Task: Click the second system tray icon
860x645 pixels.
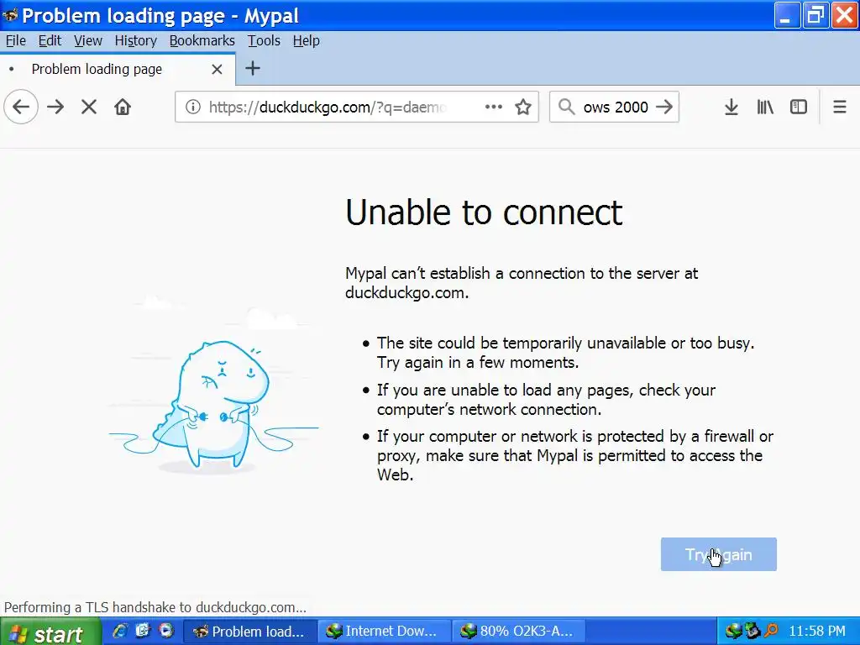Action: coord(752,632)
